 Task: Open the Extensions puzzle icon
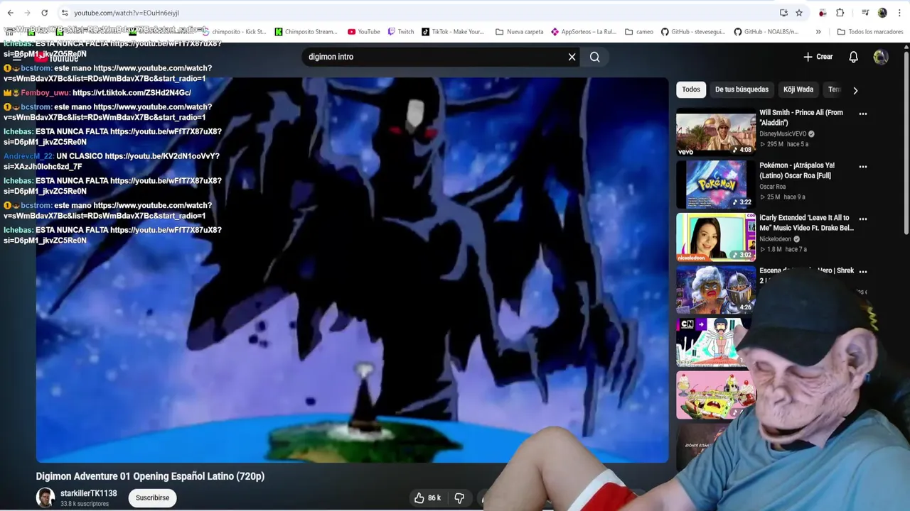click(840, 13)
